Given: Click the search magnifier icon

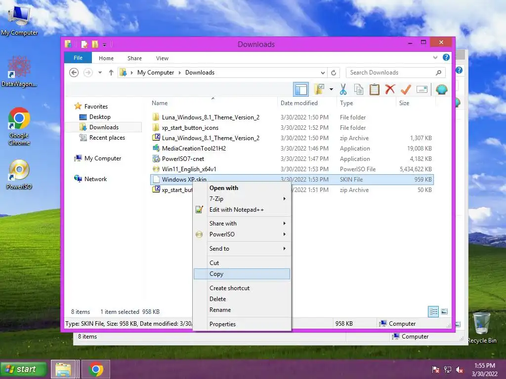Looking at the screenshot, I should click(438, 73).
